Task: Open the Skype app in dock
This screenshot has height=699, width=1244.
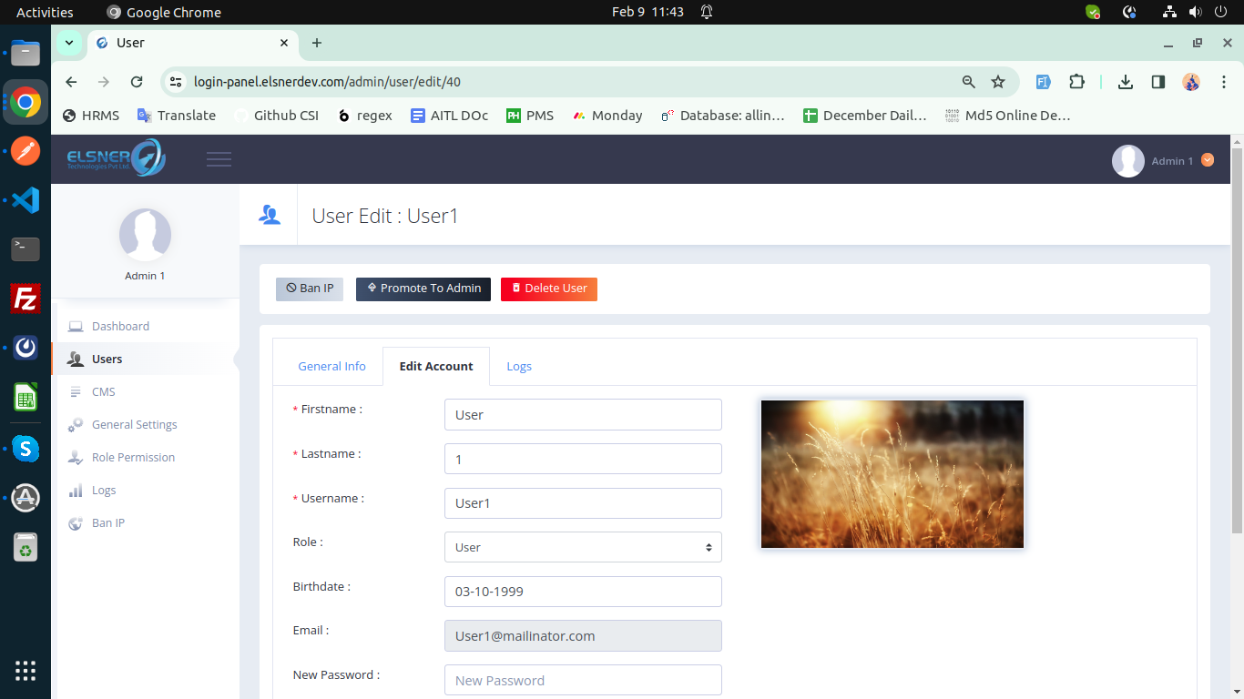Action: tap(25, 449)
